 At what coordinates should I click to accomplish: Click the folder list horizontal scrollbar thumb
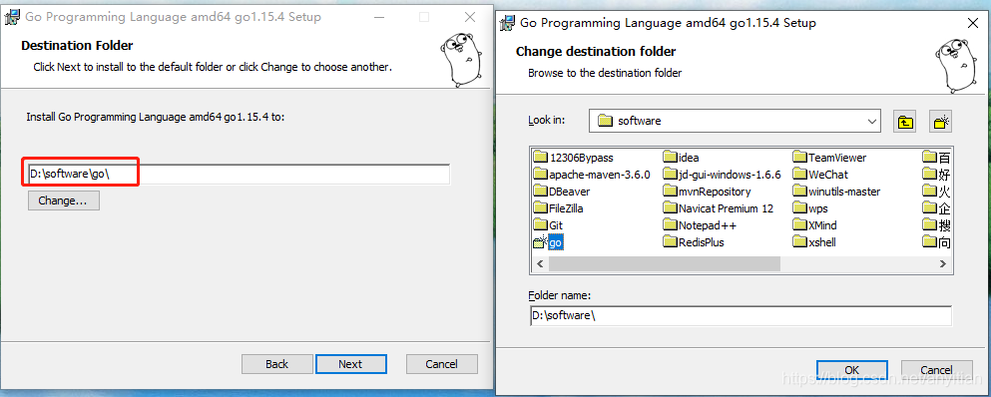[x=665, y=263]
